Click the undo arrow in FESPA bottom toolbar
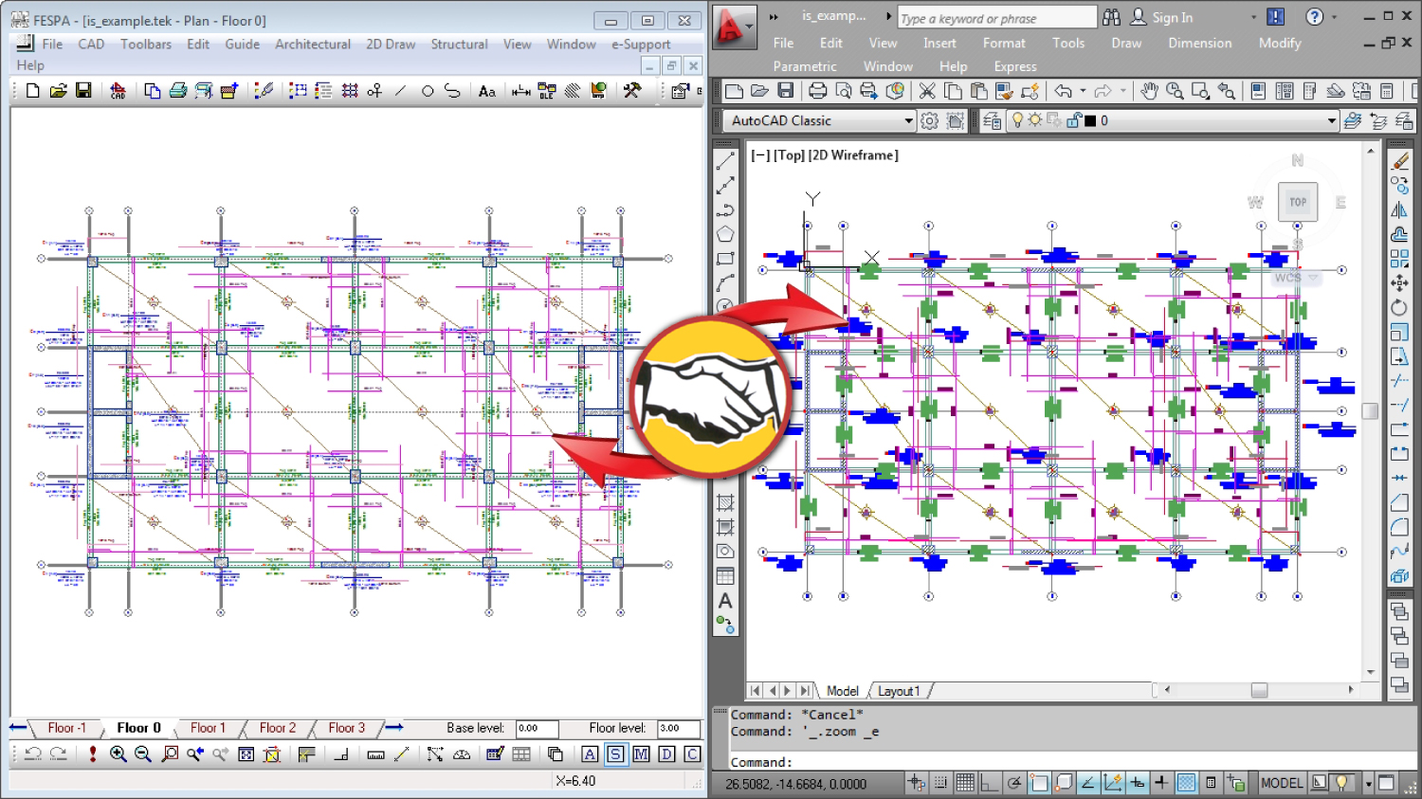This screenshot has width=1422, height=799. point(33,754)
